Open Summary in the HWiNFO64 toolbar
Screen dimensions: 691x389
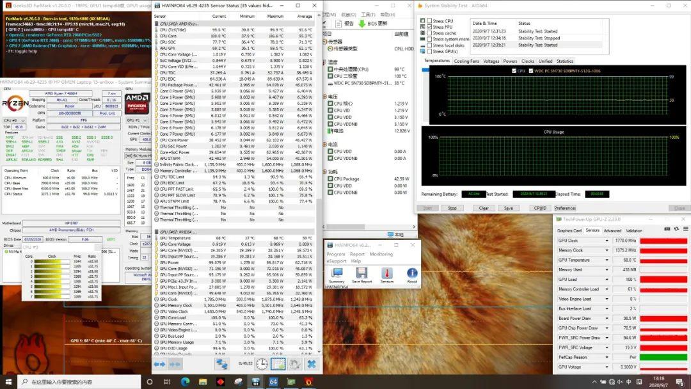pos(337,273)
